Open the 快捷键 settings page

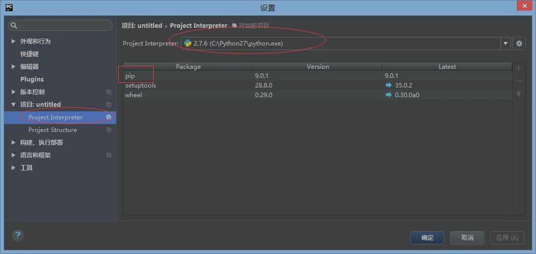(x=29, y=54)
